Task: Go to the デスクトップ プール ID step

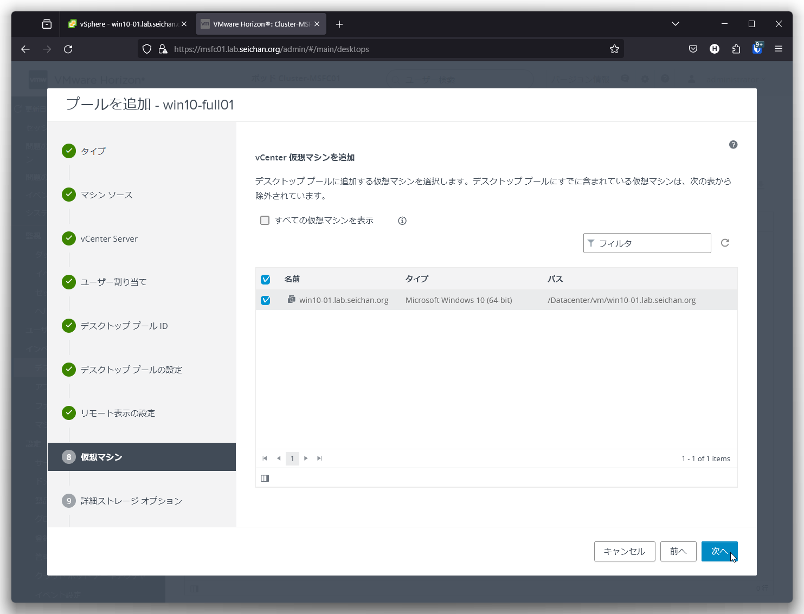Action: [x=115, y=326]
